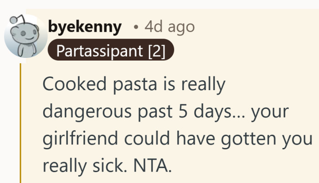The height and width of the screenshot is (183, 319).
Task: Click the dot separator before the timestamp
Action: [136, 28]
